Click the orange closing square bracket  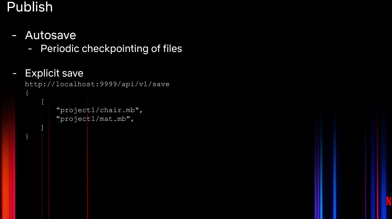pos(42,127)
